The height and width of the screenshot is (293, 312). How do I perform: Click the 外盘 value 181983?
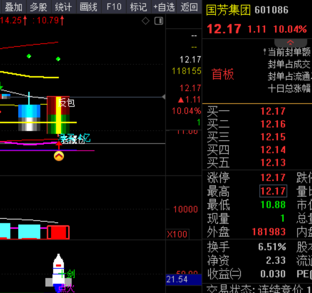269,232
